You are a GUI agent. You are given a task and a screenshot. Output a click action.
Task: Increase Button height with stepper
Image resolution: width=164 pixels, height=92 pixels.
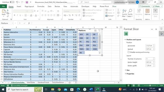pyautogui.click(x=154, y=62)
